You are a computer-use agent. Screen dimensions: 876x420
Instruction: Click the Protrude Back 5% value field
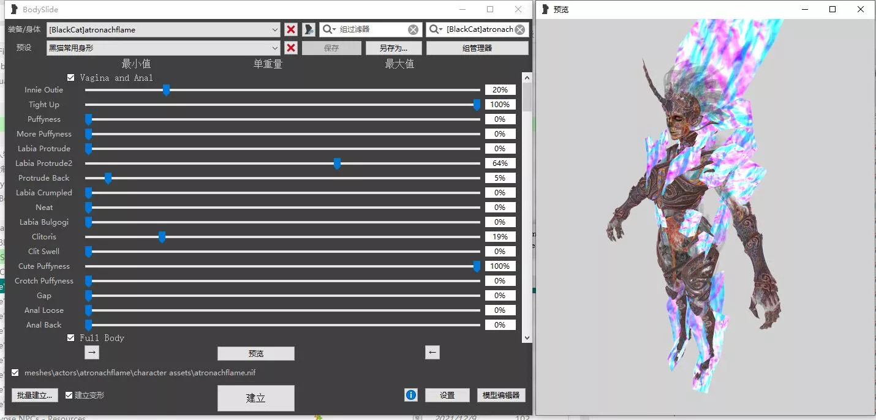(x=500, y=178)
